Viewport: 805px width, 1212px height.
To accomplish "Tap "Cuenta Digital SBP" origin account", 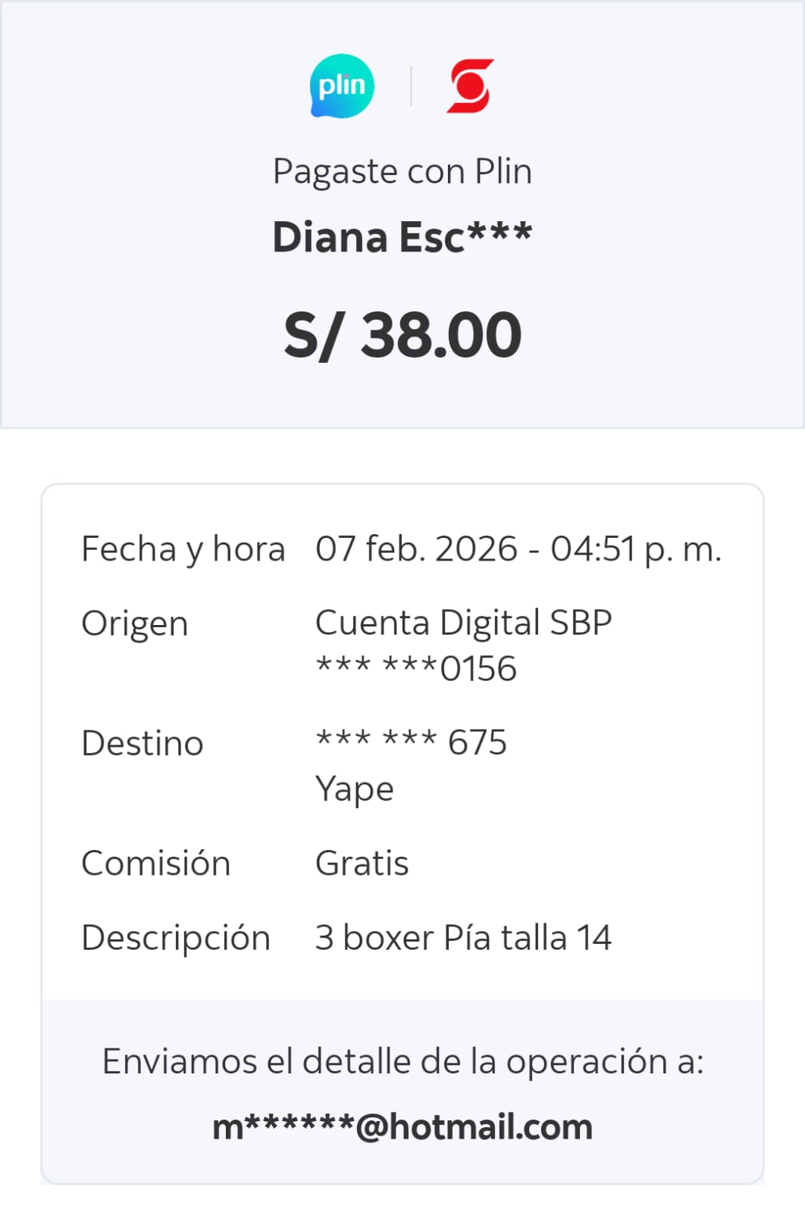I will click(x=463, y=623).
